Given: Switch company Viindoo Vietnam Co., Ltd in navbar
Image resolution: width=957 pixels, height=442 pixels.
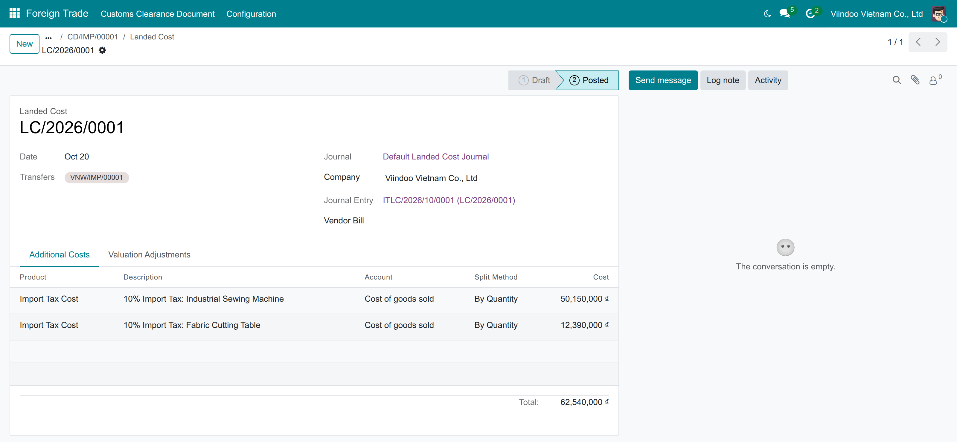Looking at the screenshot, I should [876, 14].
